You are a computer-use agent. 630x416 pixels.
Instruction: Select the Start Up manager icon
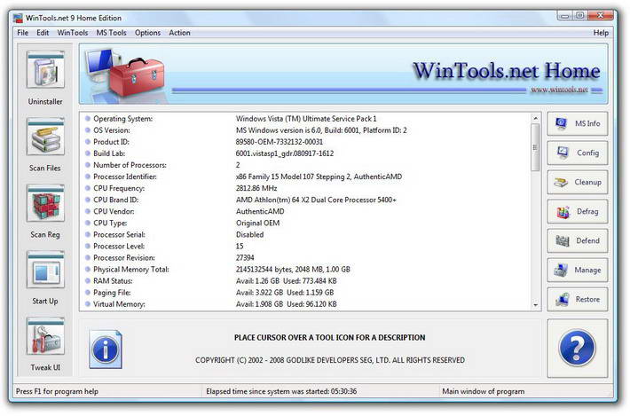(45, 270)
